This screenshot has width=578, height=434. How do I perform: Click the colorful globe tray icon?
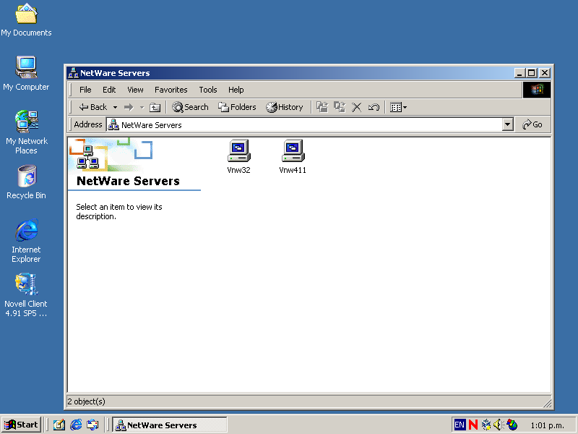coord(512,425)
